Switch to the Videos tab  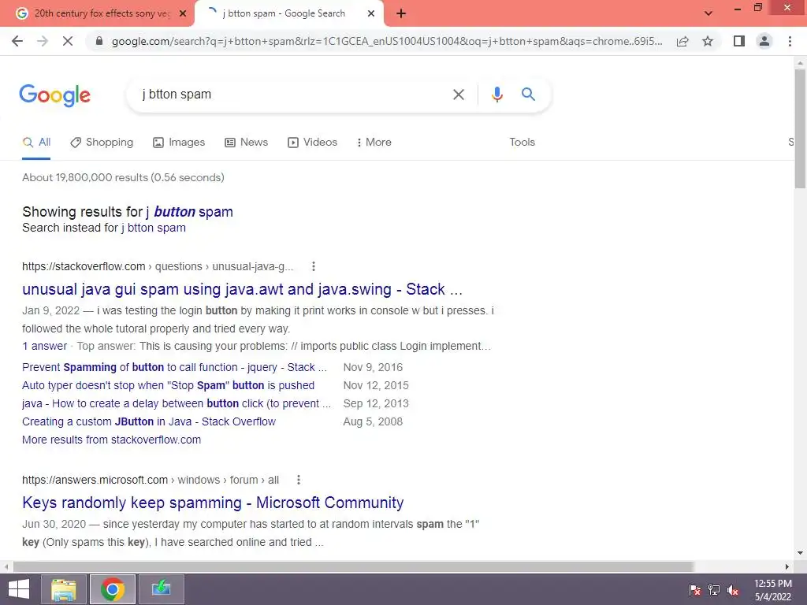click(x=312, y=143)
